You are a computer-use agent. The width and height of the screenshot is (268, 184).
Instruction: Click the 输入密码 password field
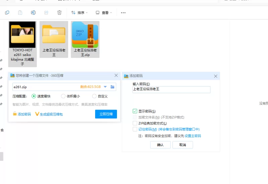(171, 89)
